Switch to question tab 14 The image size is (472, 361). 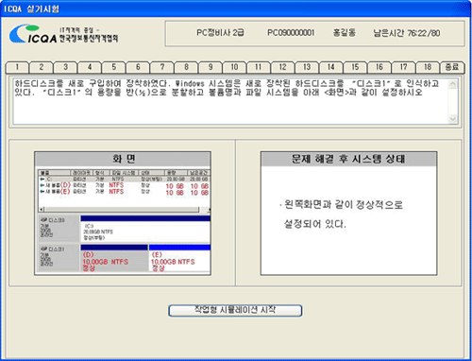point(331,67)
